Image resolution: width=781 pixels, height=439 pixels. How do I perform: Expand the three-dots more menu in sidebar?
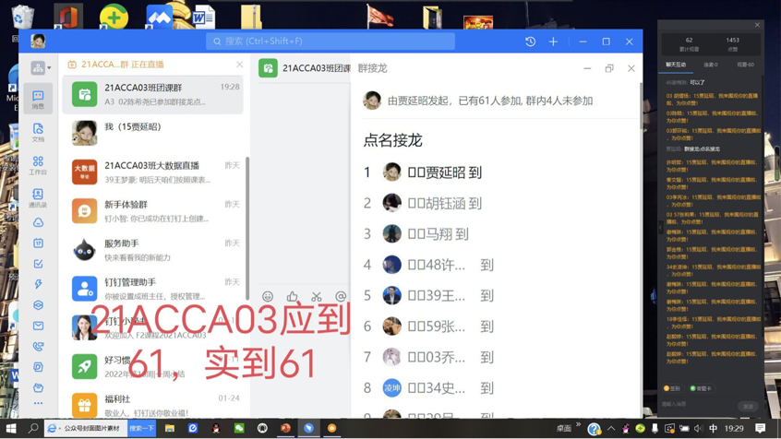(38, 403)
